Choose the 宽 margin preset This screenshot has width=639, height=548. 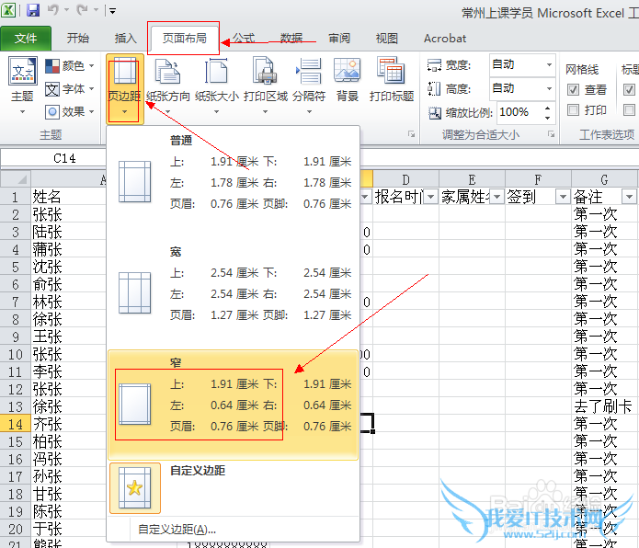[234, 293]
